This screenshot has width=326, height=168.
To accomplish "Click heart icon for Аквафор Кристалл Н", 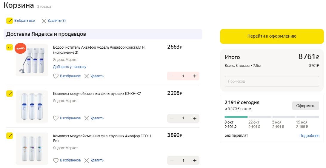I will (x=56, y=76).
